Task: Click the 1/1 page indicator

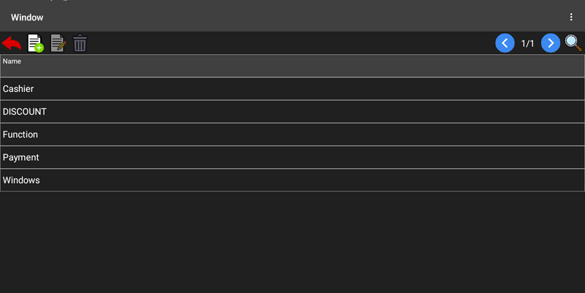Action: tap(527, 44)
